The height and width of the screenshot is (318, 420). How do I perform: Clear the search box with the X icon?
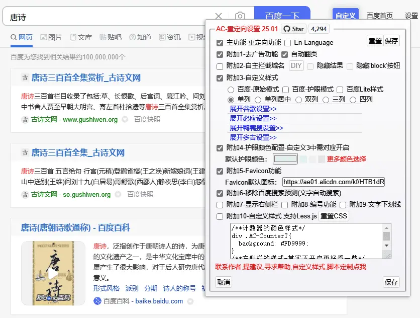pos(219,17)
